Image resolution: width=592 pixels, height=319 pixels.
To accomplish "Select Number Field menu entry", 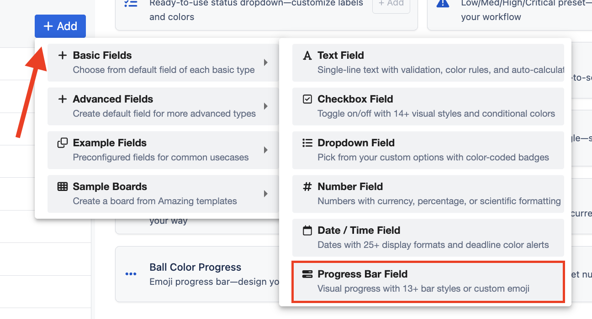I will pyautogui.click(x=428, y=194).
